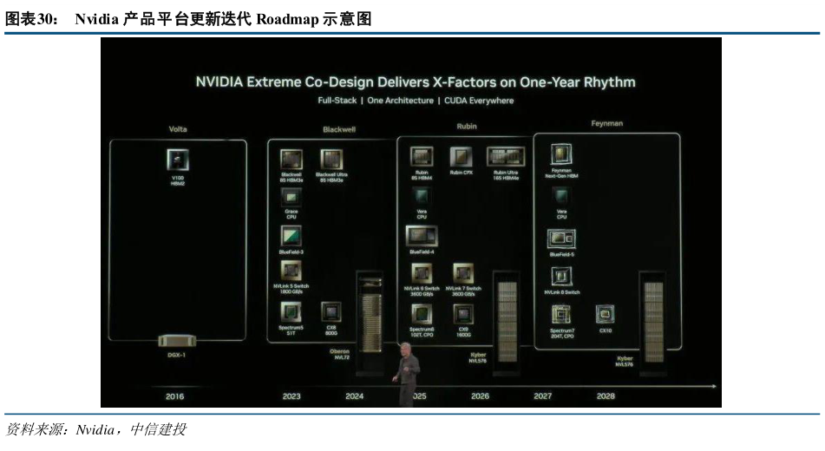Viewport: 825px width, 451px height.
Task: Select the 2028 timeline year
Action: tap(606, 396)
